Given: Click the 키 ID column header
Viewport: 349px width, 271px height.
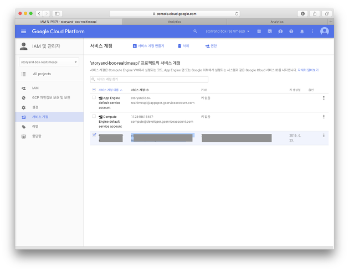Looking at the screenshot, I should tap(204, 90).
